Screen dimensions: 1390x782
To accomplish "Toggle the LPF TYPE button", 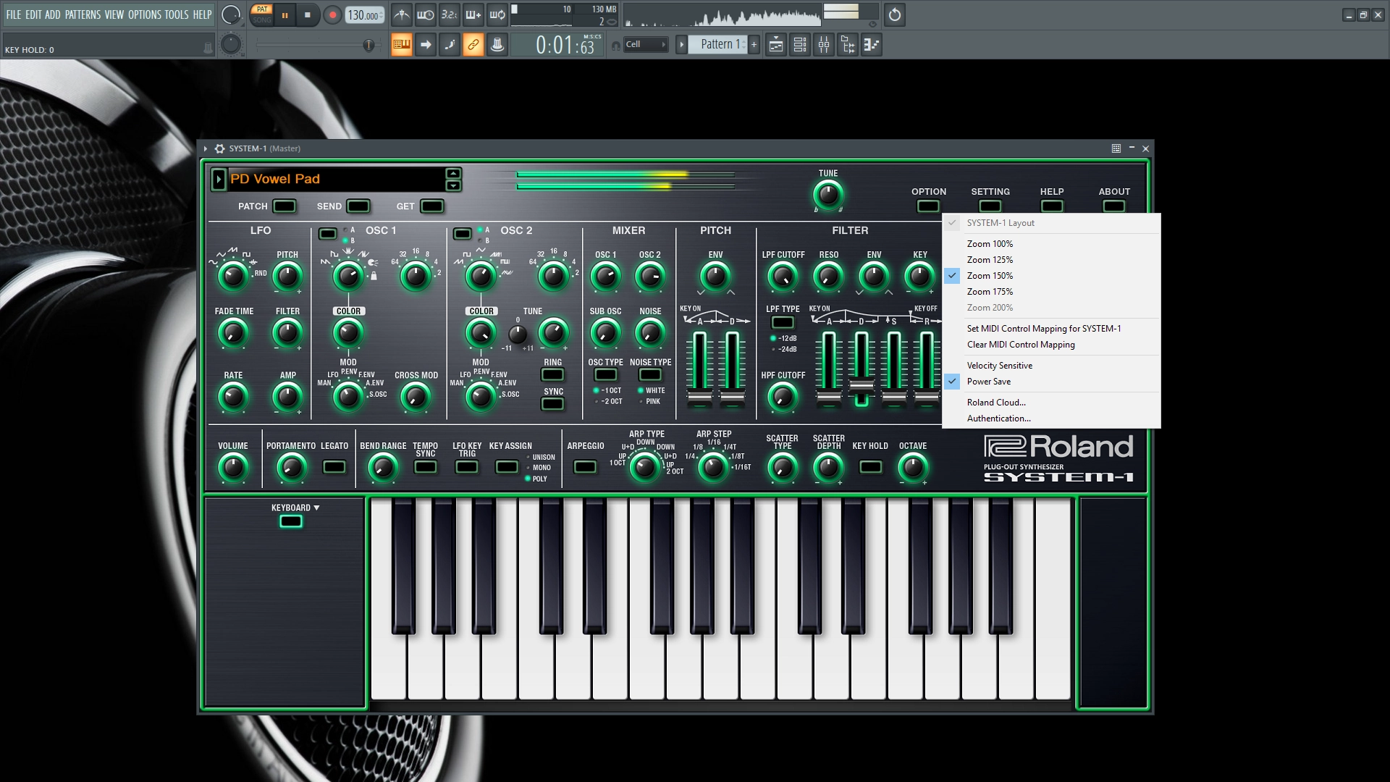I will point(783,322).
